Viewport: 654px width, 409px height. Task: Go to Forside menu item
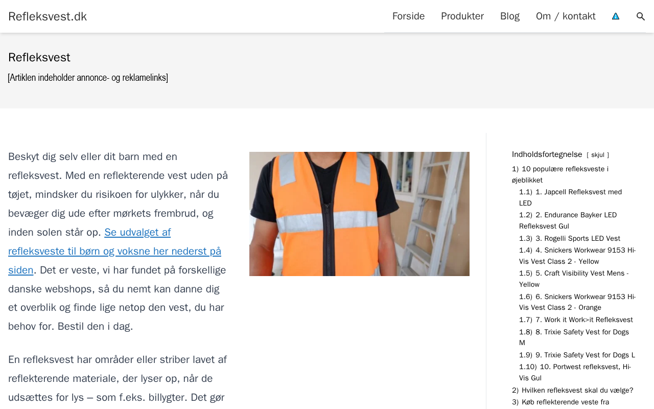(x=408, y=16)
